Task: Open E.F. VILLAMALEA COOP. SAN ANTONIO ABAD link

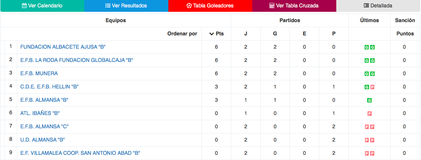Action: tap(80, 153)
